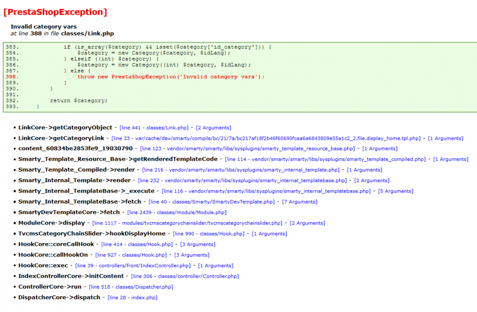Click the DispatcherCore->dispatch trace entry

click(59, 297)
